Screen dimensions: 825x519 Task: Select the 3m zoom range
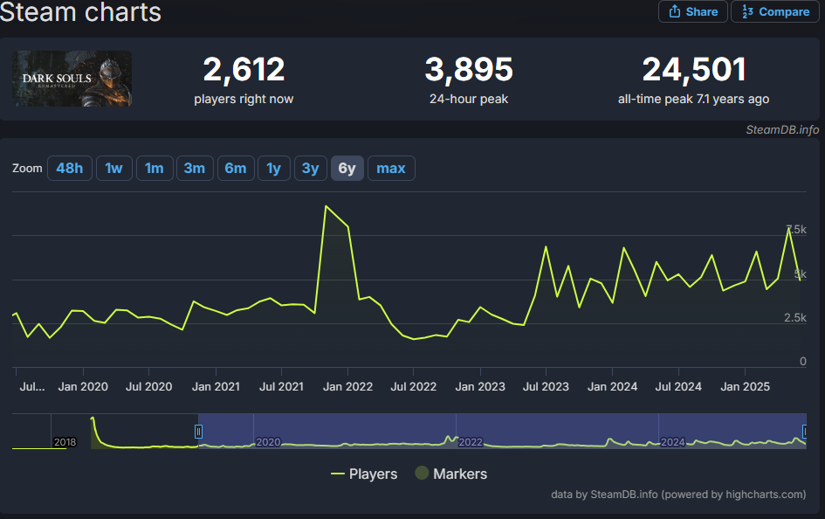tap(195, 169)
